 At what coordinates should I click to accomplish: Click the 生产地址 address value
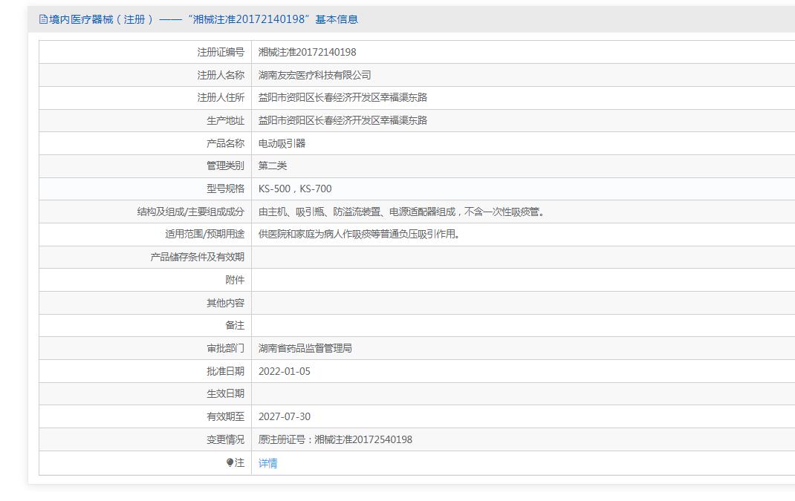(x=343, y=120)
